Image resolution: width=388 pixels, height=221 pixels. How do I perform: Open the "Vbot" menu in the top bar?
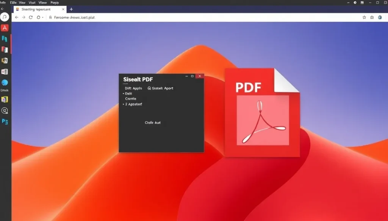(x=32, y=3)
